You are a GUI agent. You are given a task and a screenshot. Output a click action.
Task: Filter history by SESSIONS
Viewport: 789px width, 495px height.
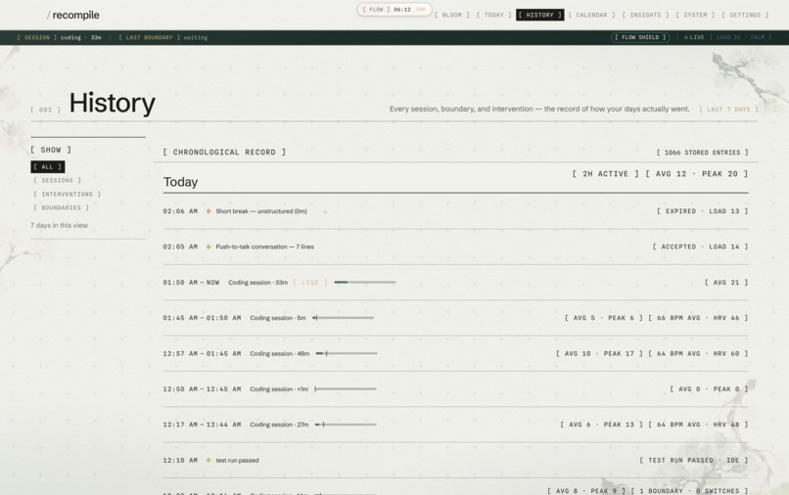(58, 180)
